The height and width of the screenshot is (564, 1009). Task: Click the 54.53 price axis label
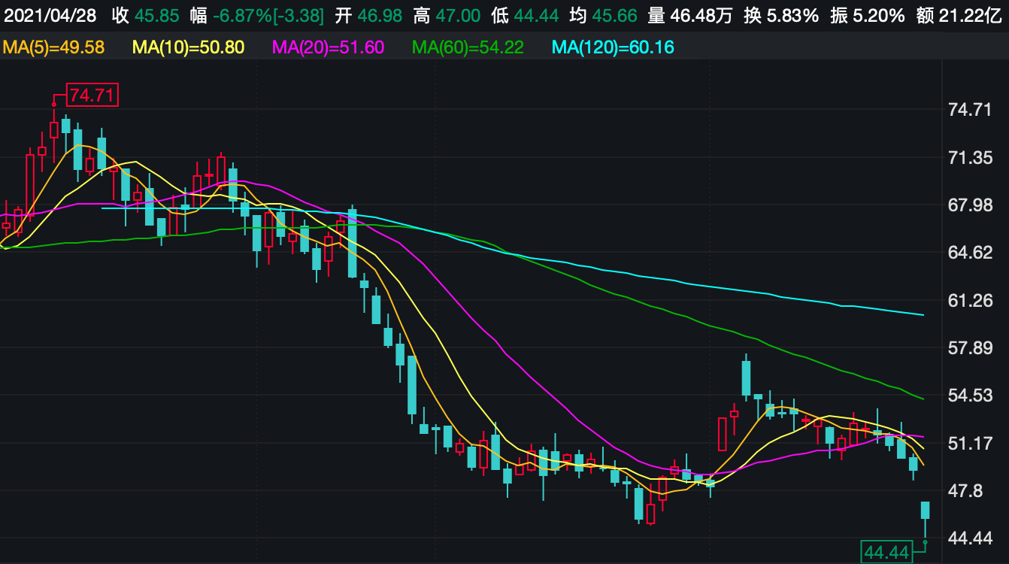tap(971, 396)
